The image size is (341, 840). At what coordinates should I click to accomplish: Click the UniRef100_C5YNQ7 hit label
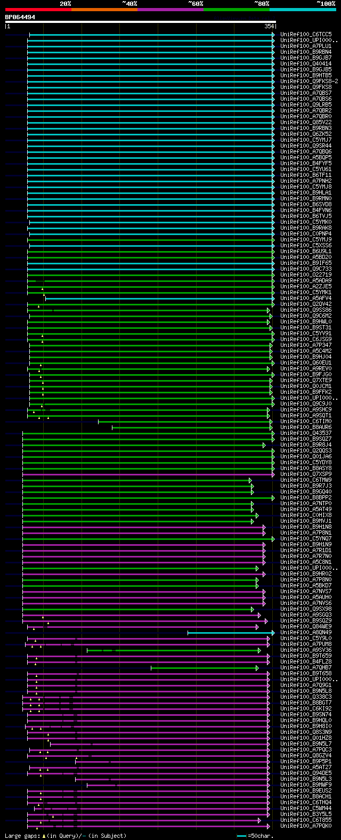306,538
